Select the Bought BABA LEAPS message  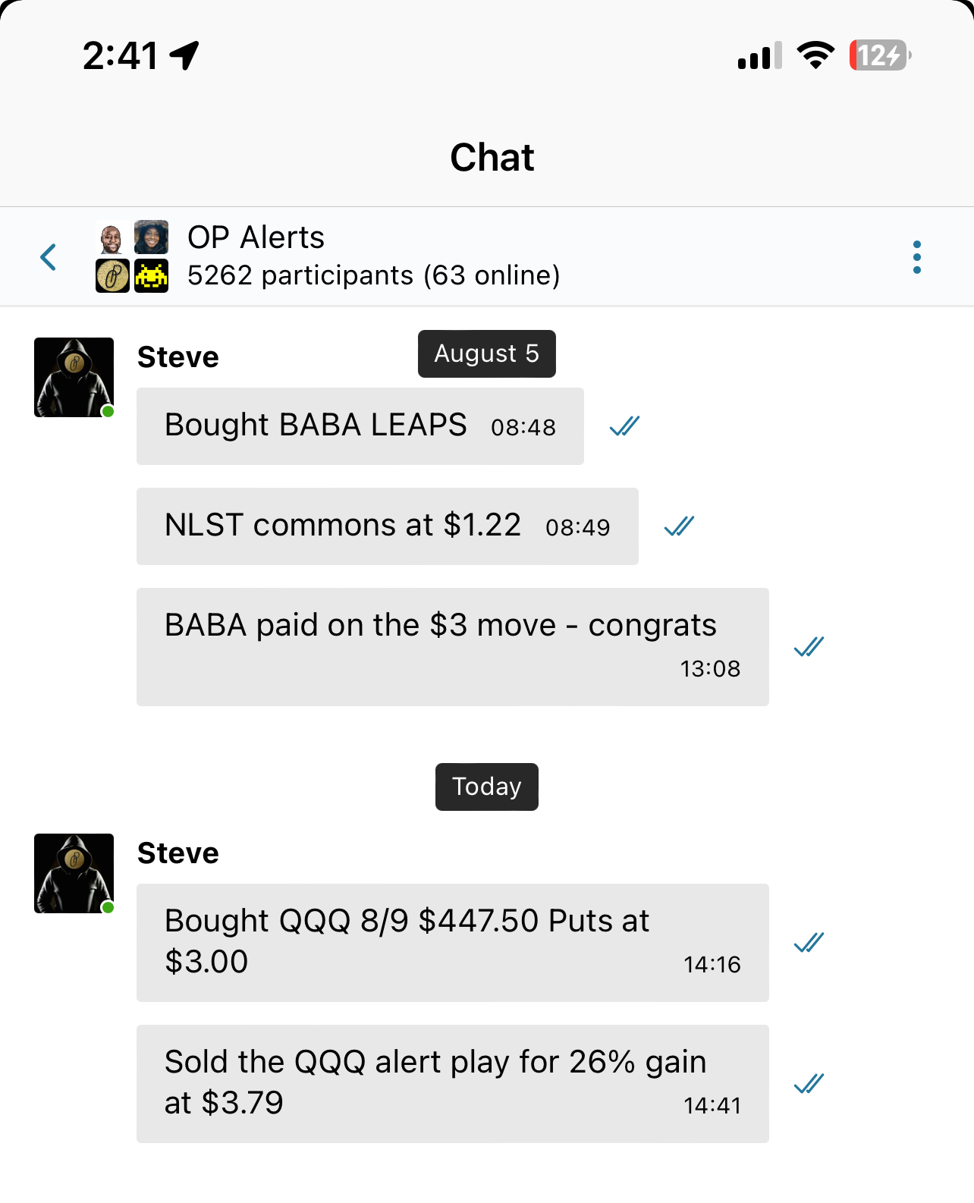[360, 426]
